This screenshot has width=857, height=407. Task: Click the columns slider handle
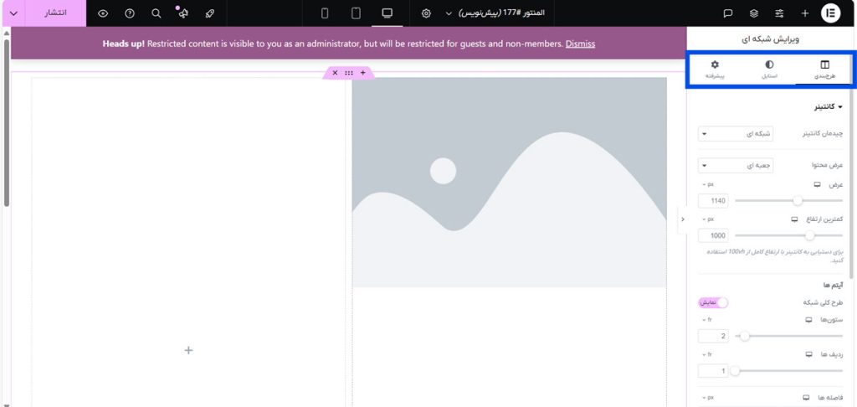[744, 336]
